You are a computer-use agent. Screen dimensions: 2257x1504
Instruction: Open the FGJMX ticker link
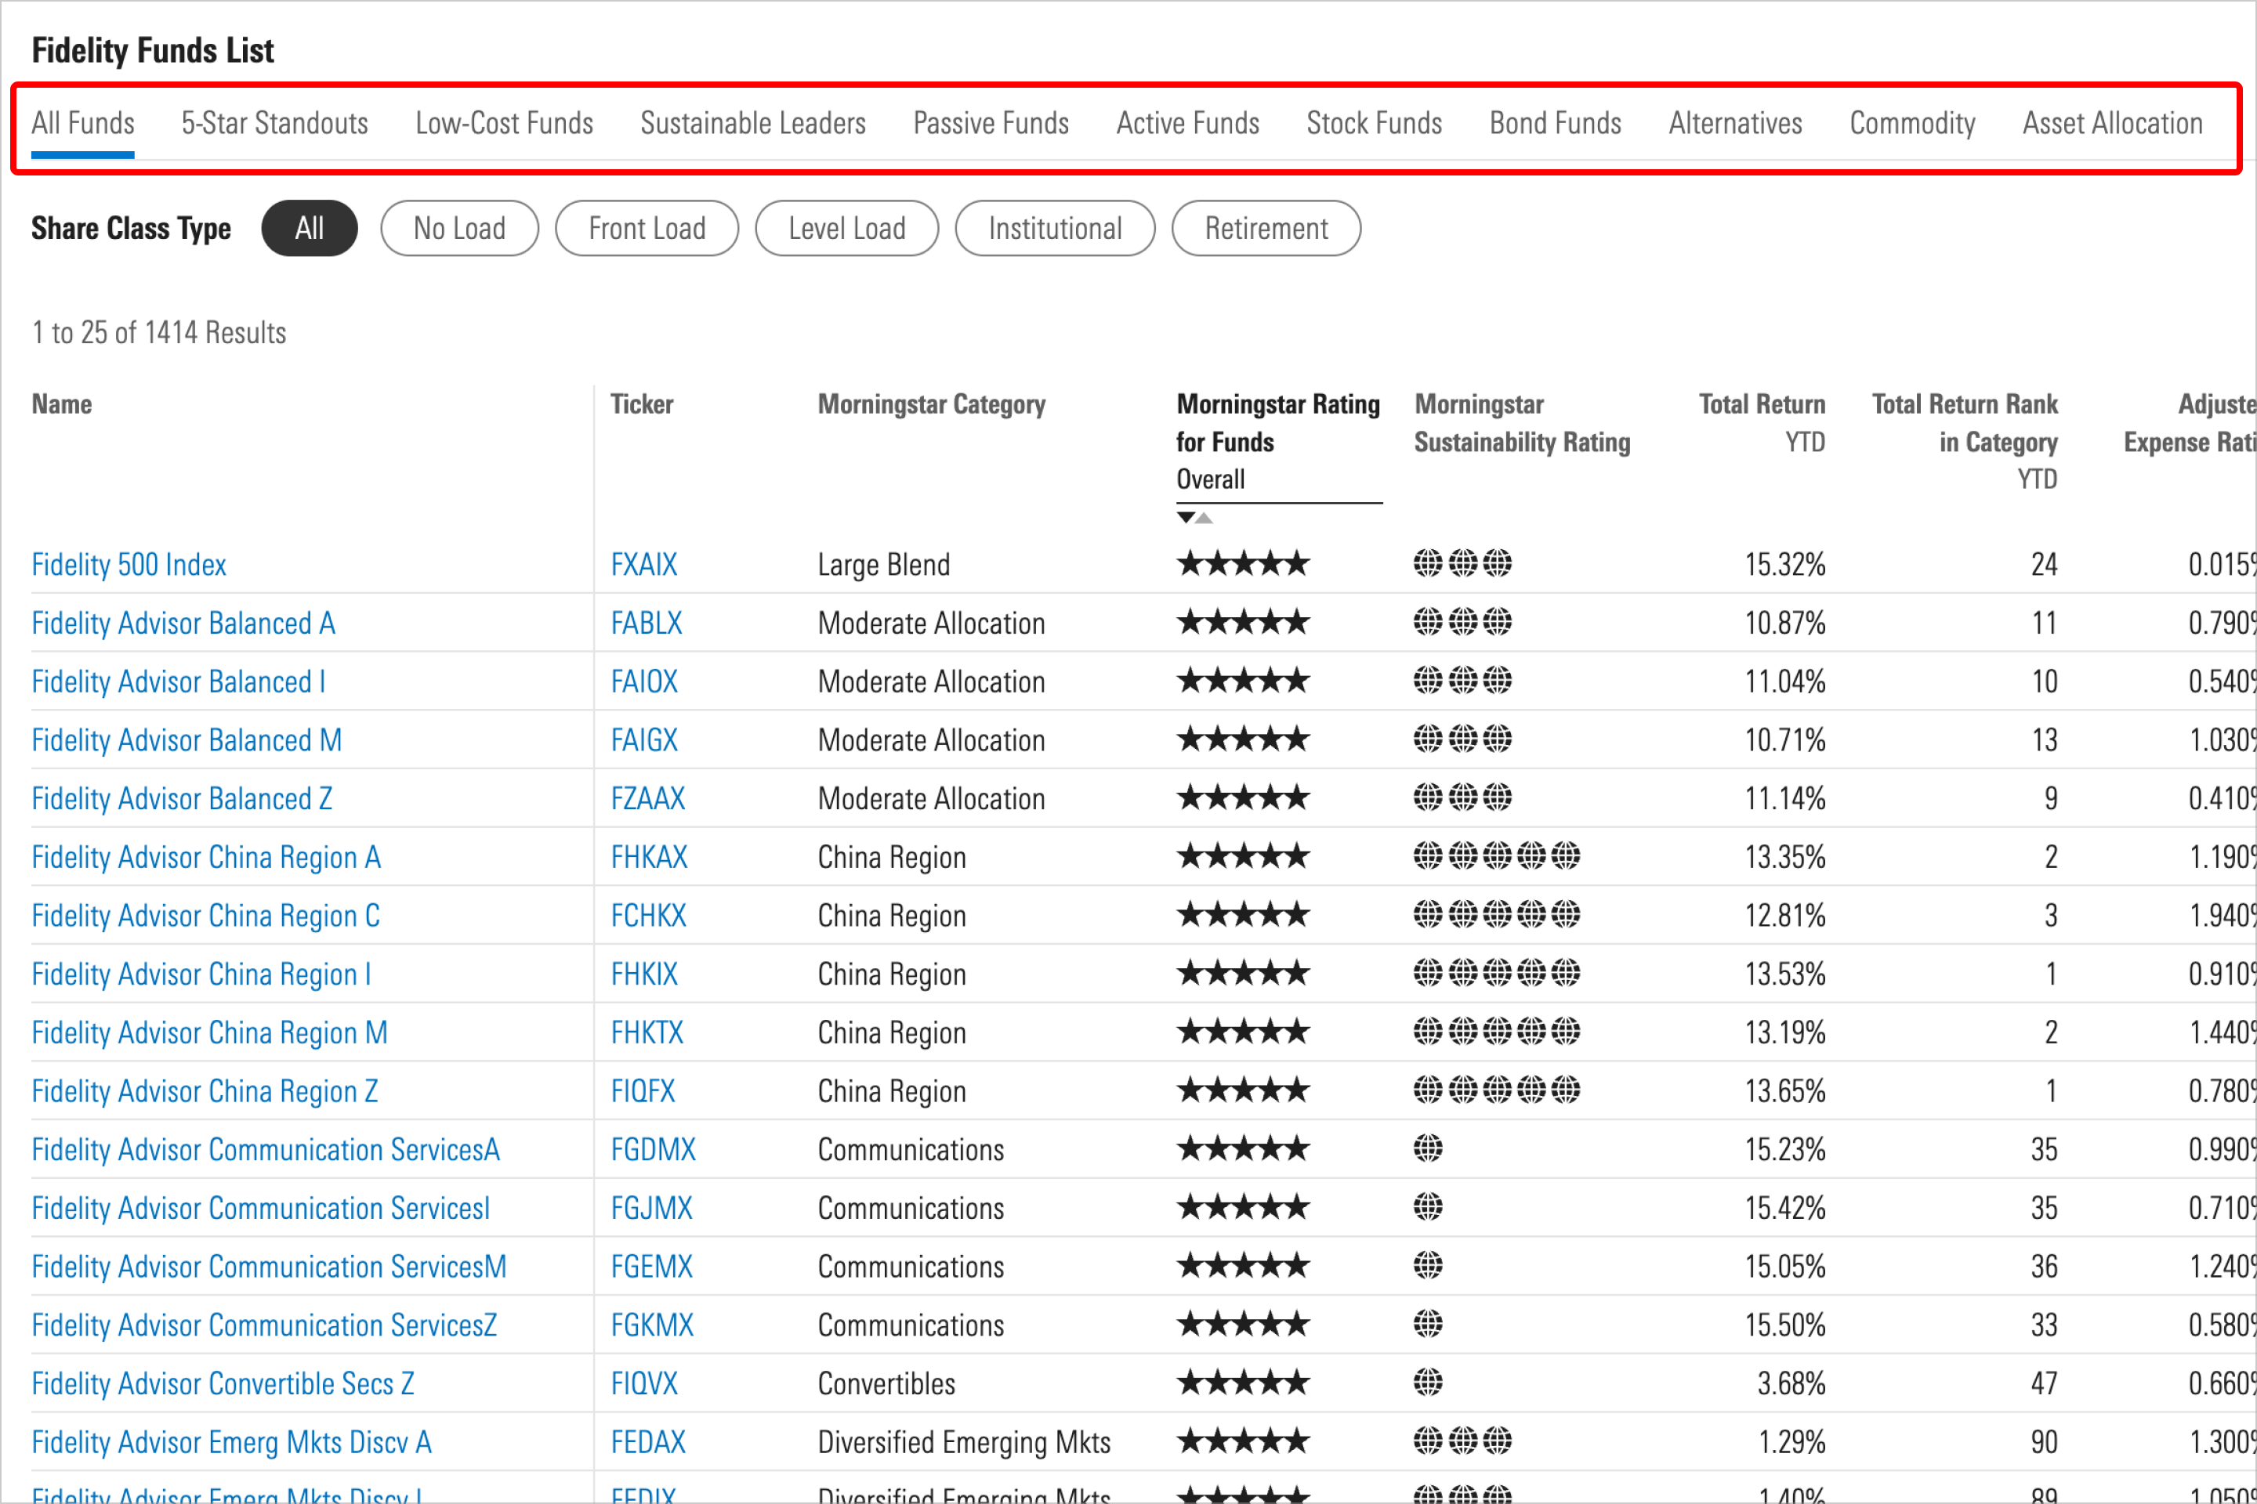tap(651, 1208)
